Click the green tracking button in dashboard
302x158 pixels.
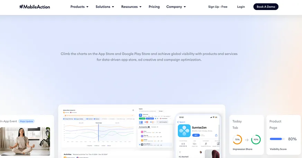142,119
